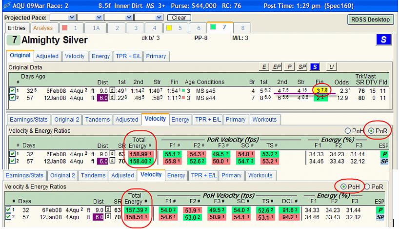Open Earnings/Stats tab in middle panel
This screenshot has width=400, height=229.
tap(29, 120)
